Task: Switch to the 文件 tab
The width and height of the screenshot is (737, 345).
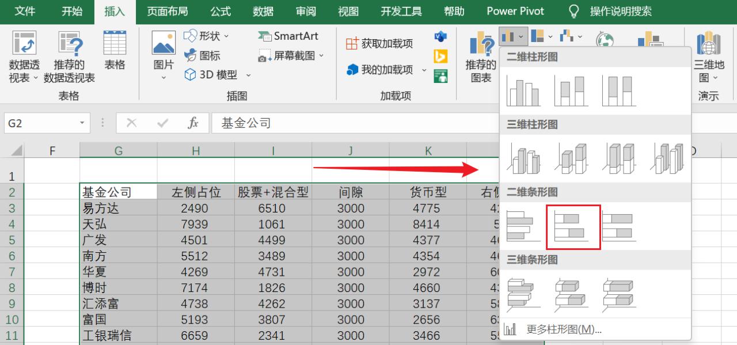Action: pyautogui.click(x=25, y=12)
